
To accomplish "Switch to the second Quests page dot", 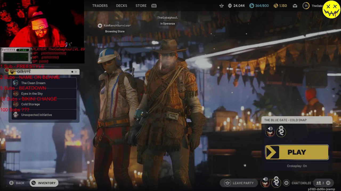I will point(76,72).
